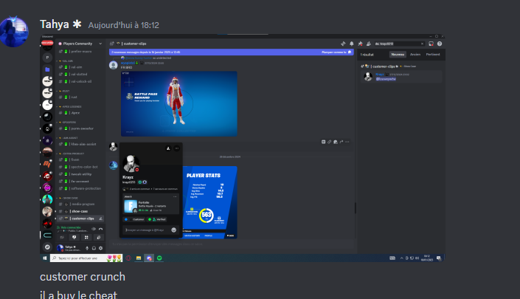Open the Battle Pass Reward image attachment

click(x=179, y=103)
